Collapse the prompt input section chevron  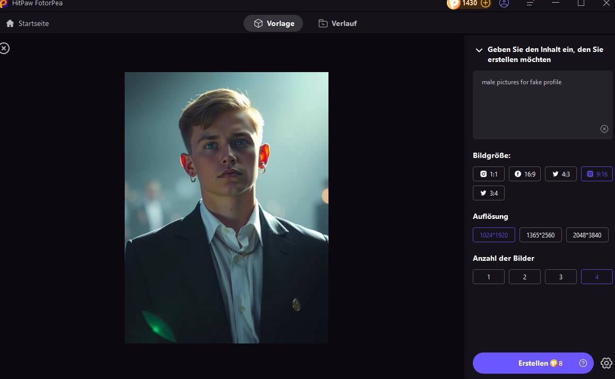point(479,50)
